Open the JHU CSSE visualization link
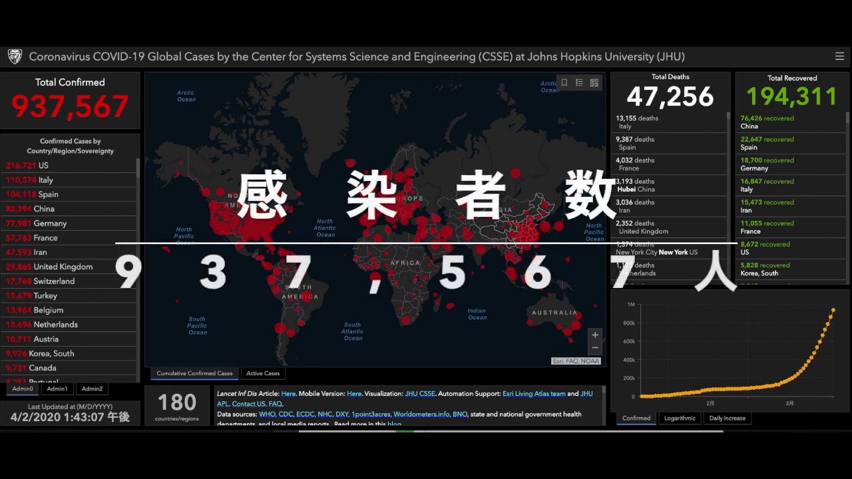This screenshot has height=479, width=852. point(420,394)
